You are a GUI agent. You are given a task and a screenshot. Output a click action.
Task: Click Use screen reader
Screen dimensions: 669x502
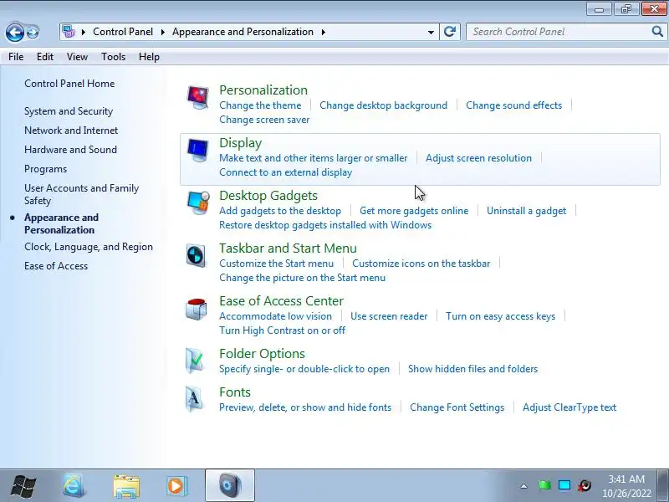(x=389, y=316)
